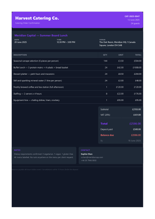155x219 pixels.
Task: Click the deposit amount £500.00
Action: tap(137, 129)
